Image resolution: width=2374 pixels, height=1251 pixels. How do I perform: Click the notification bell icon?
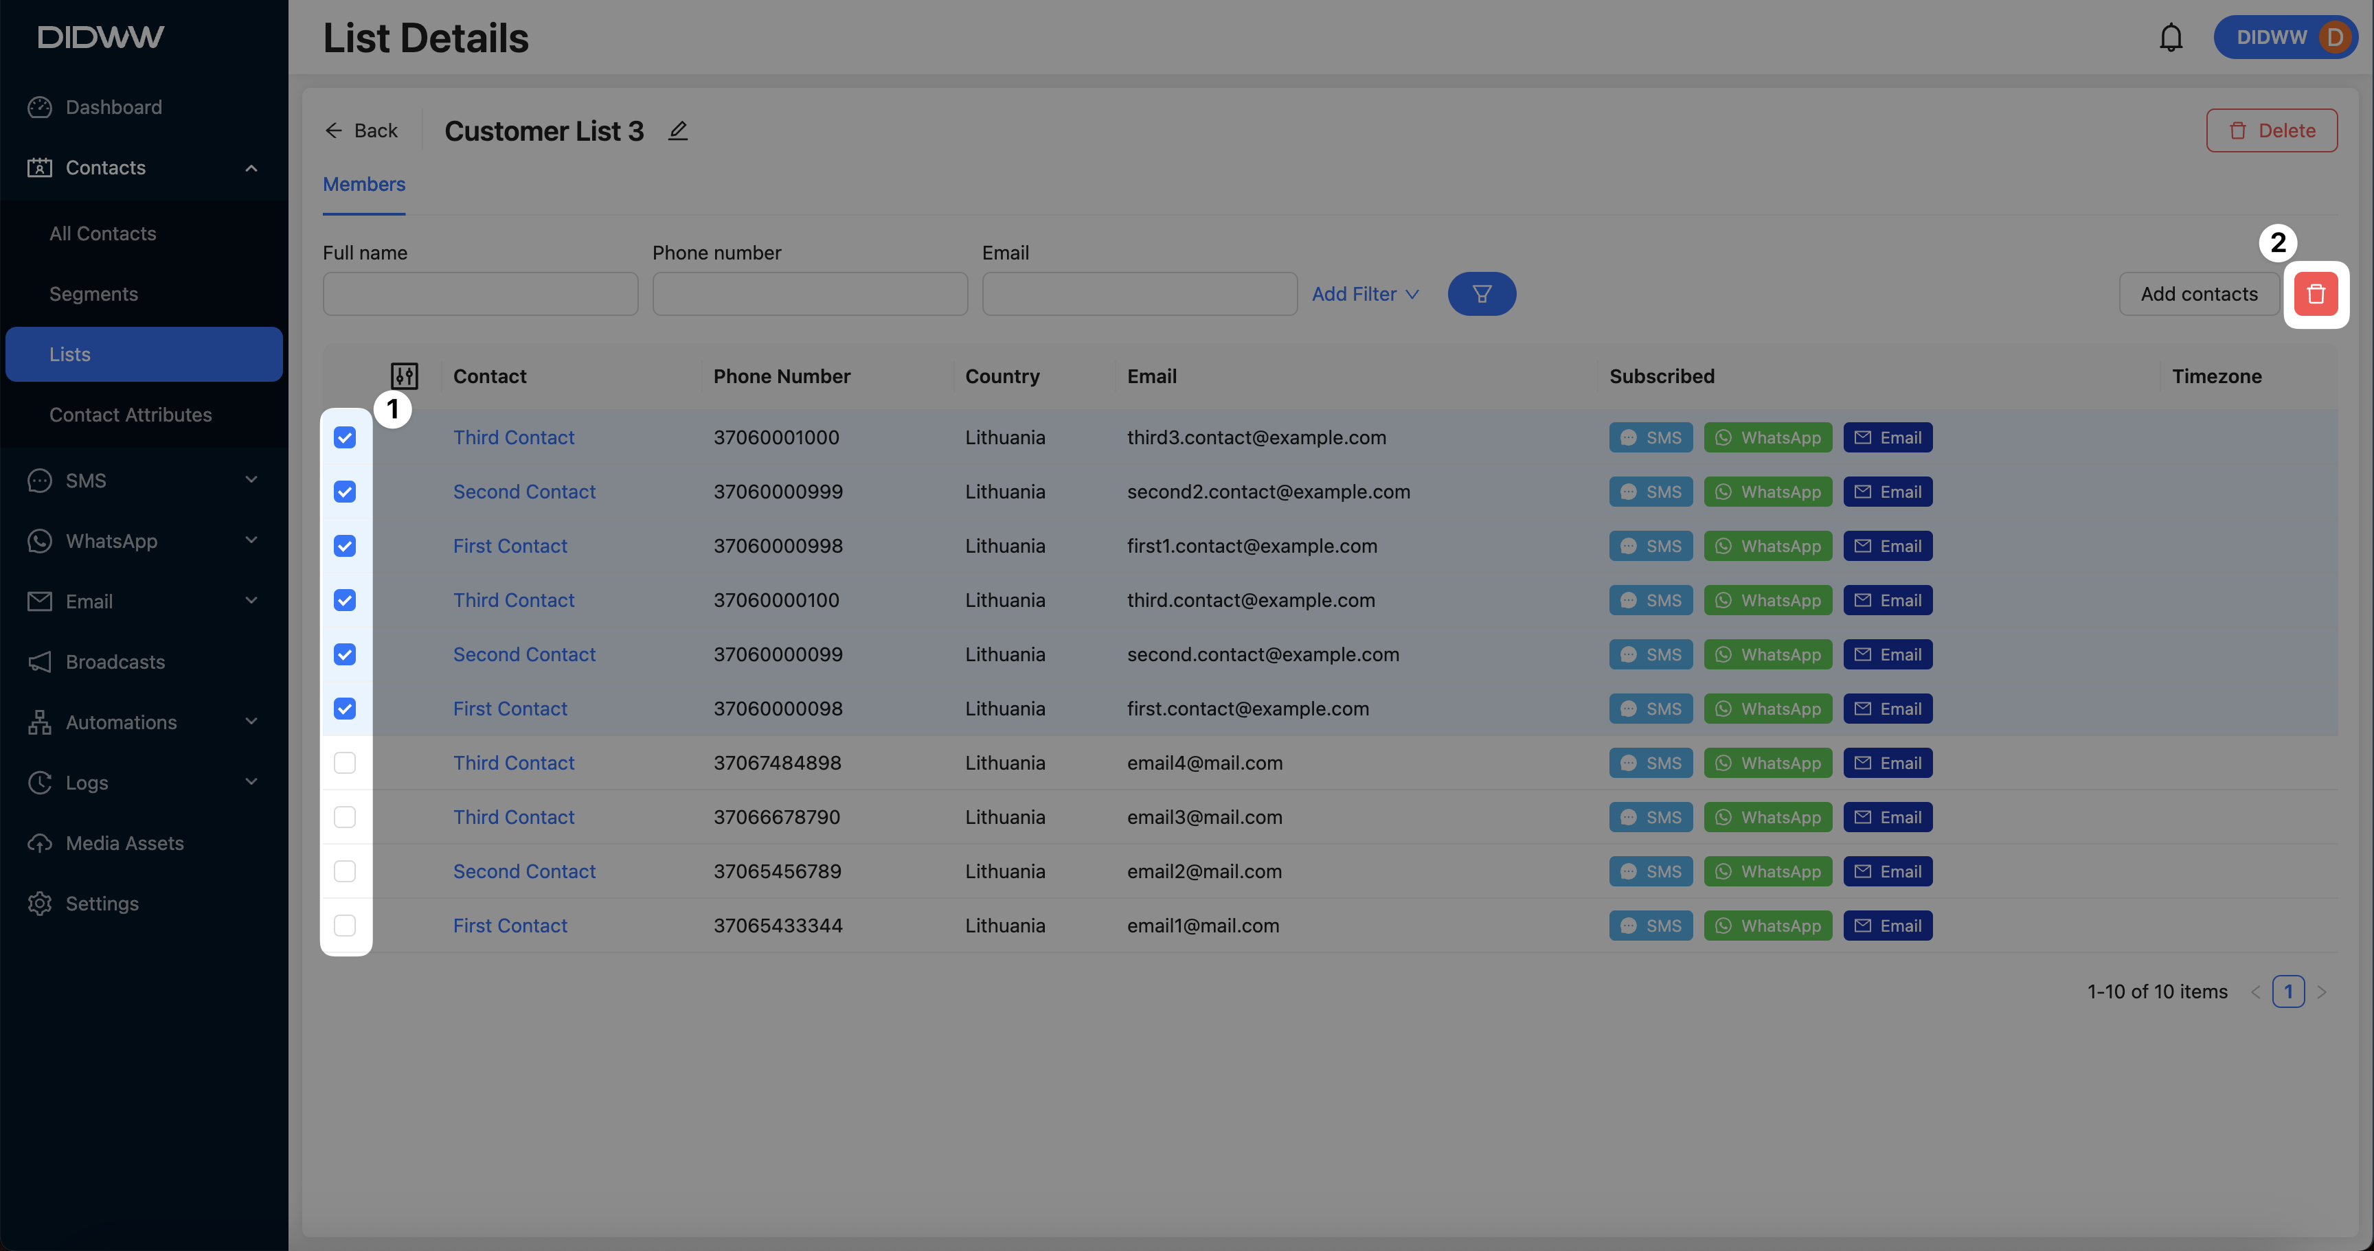click(2171, 38)
